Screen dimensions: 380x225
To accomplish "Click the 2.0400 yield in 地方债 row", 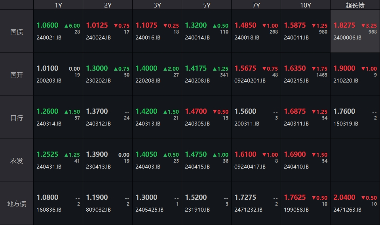I will [x=344, y=197].
